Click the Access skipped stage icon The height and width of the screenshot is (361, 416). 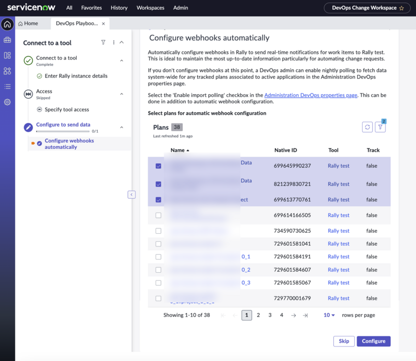click(28, 94)
